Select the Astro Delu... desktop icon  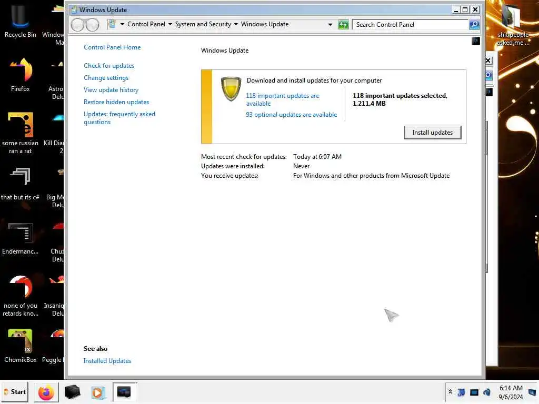coord(56,78)
